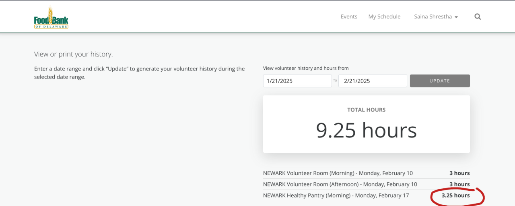The image size is (515, 206).
Task: Click the TOTAL HOURS label
Action: click(x=366, y=110)
